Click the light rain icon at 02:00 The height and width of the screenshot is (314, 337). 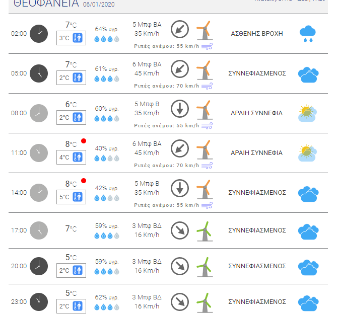point(308,34)
